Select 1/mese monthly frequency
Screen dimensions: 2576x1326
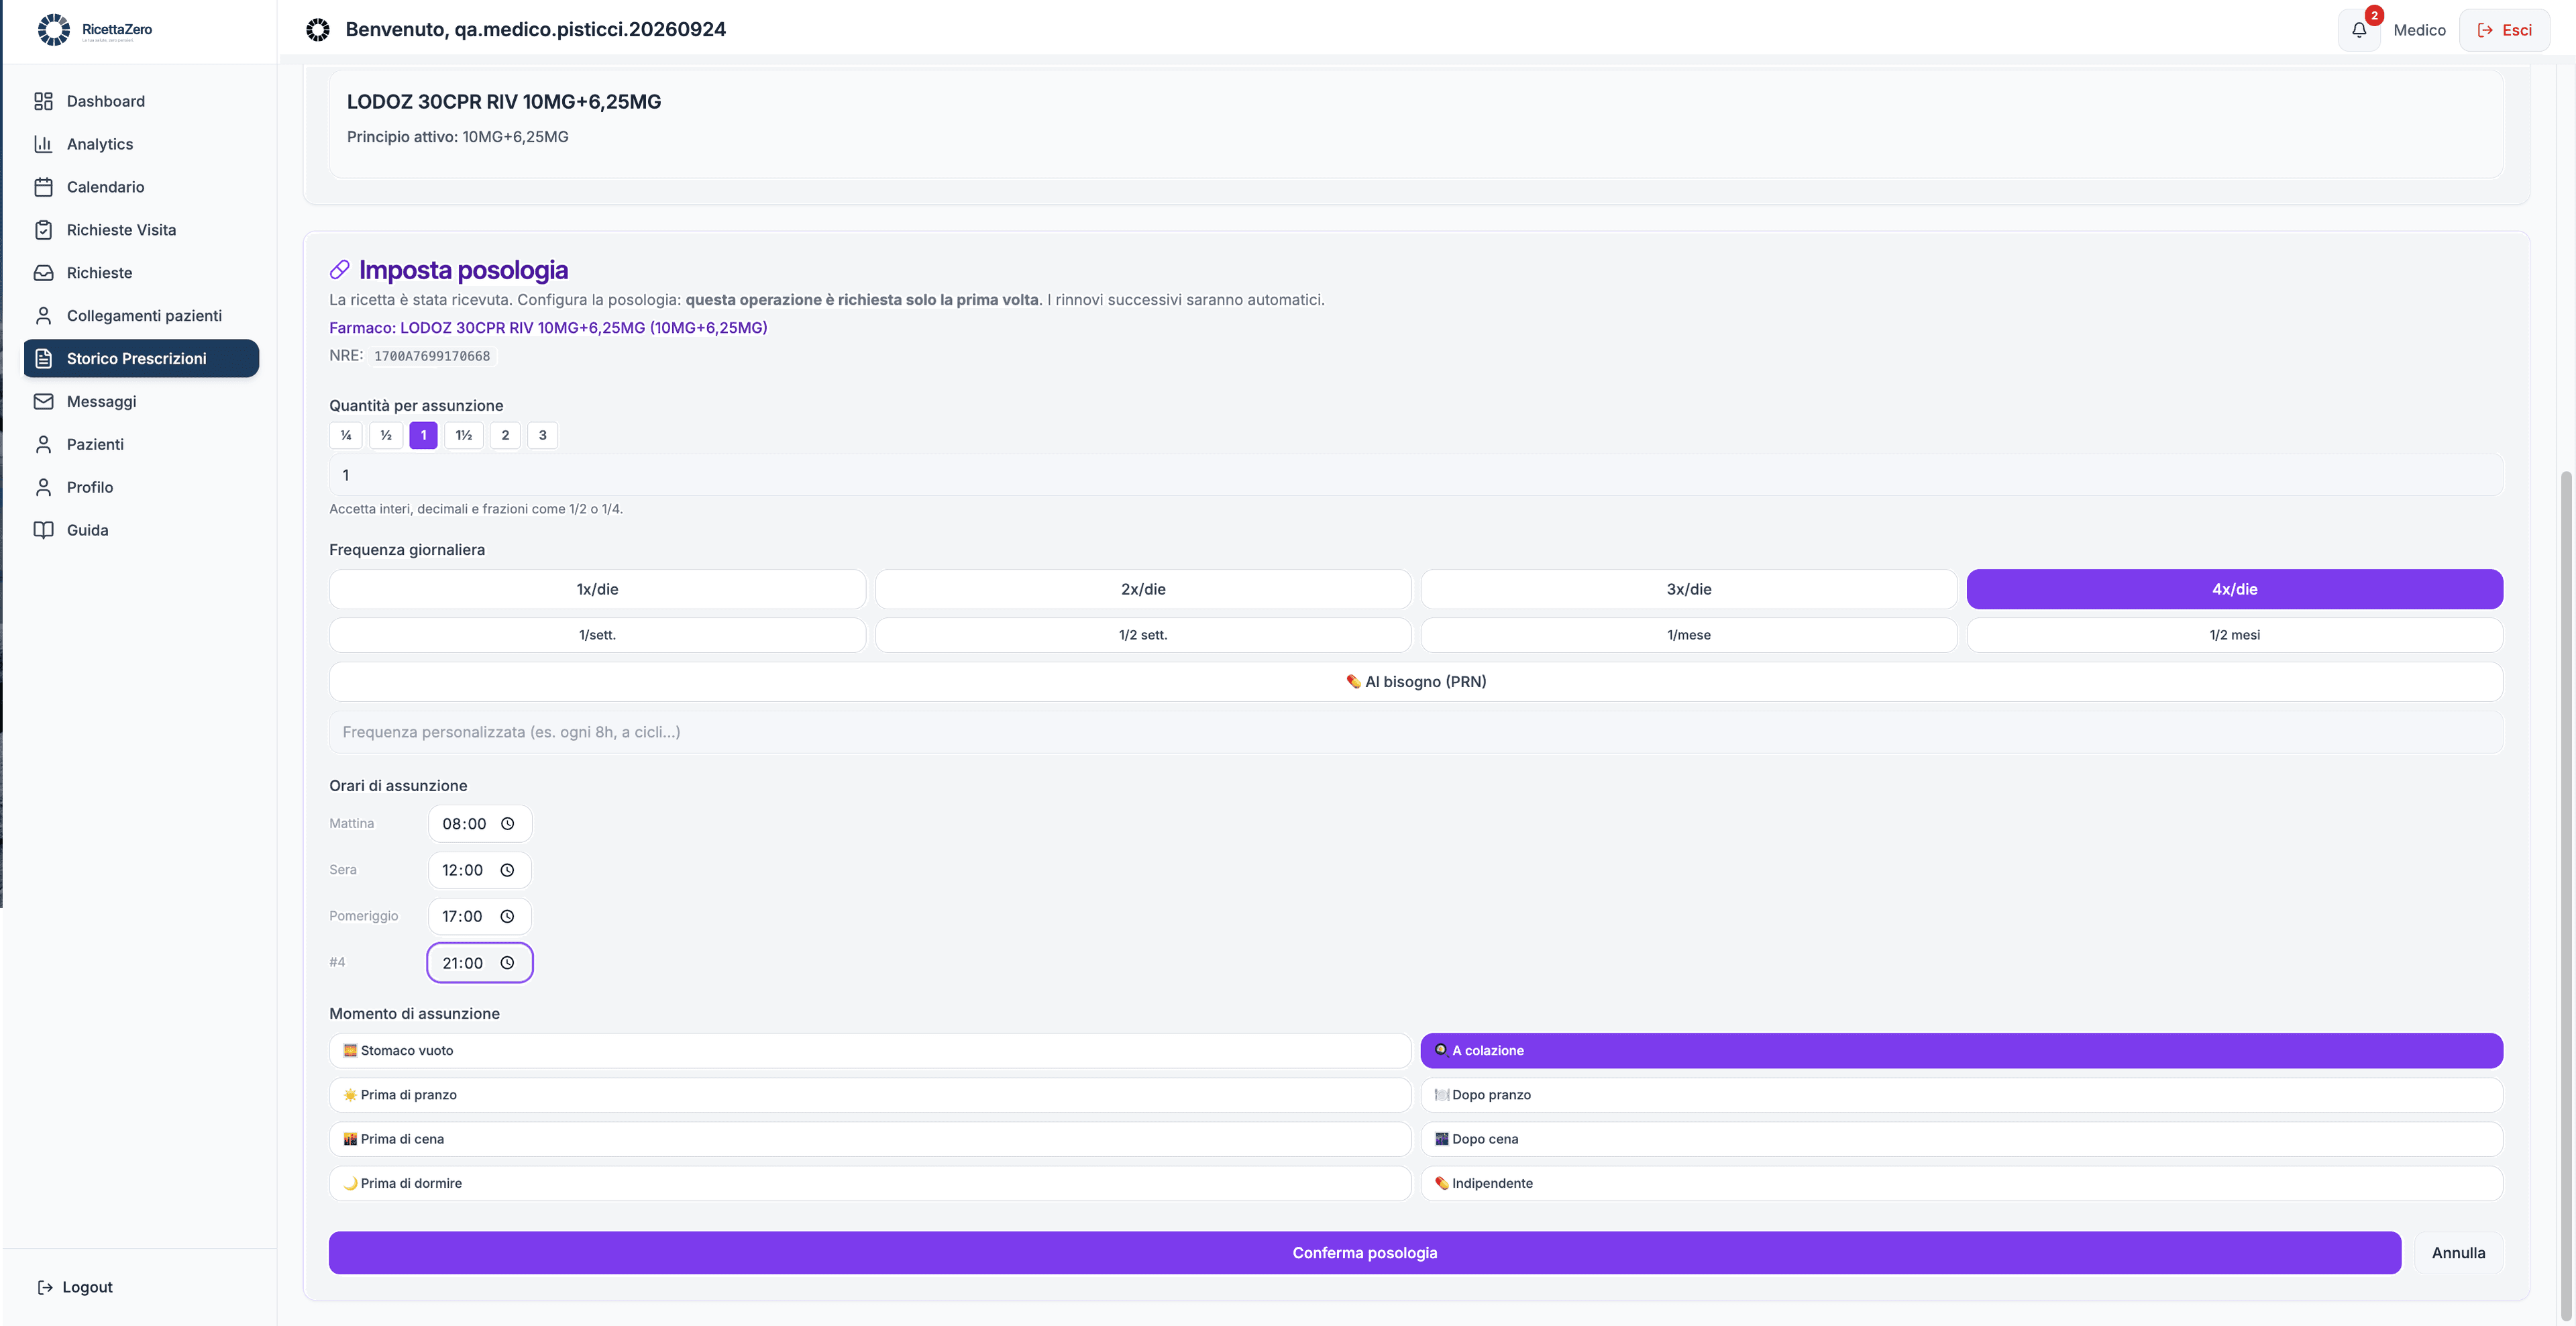click(1689, 635)
